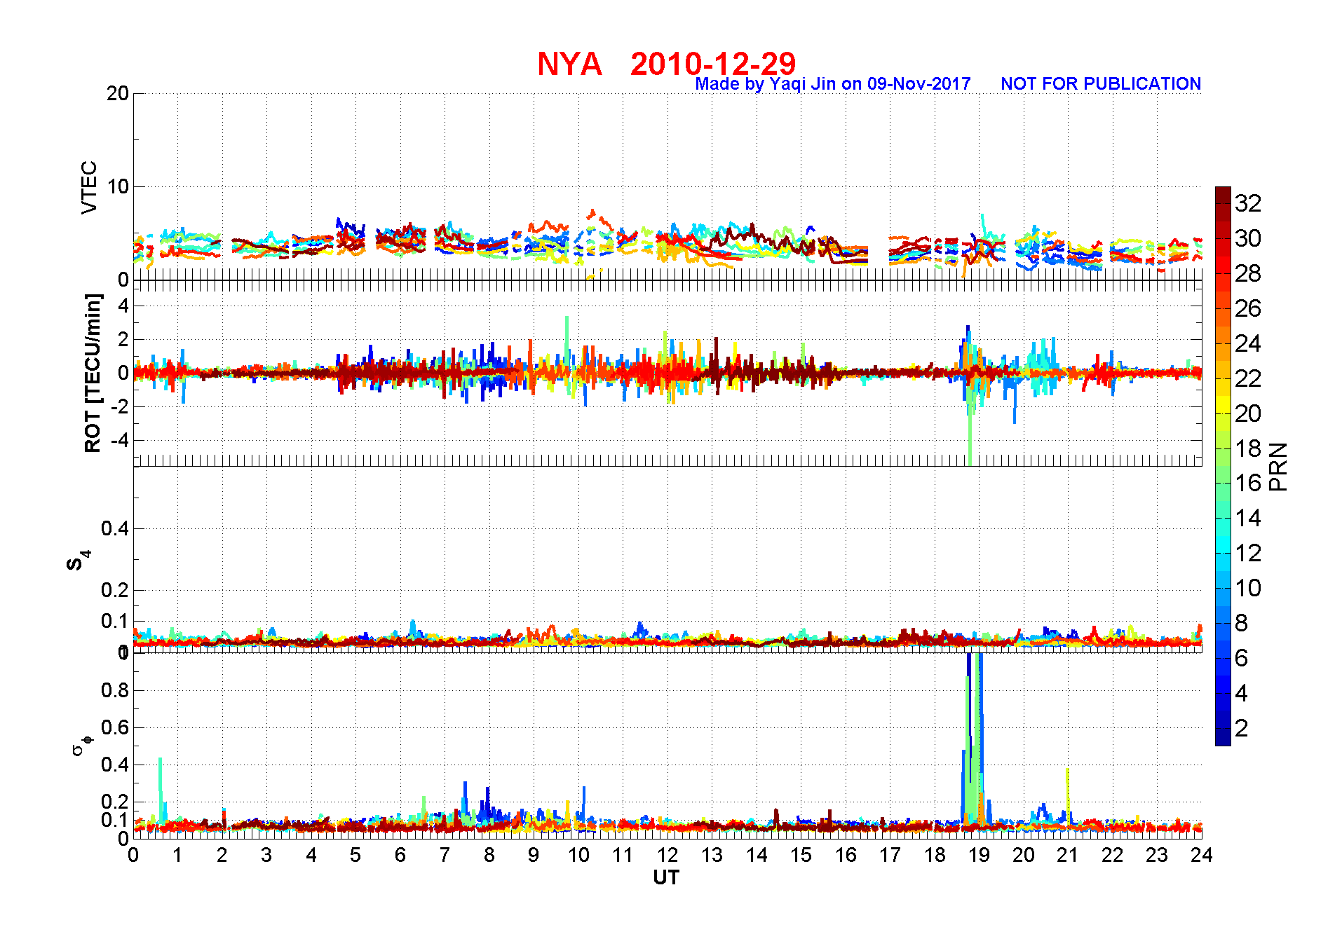Image resolution: width=1335 pixels, height=932 pixels.
Task: Select the sigma-phi axis tick label 0.4
Action: tap(115, 765)
